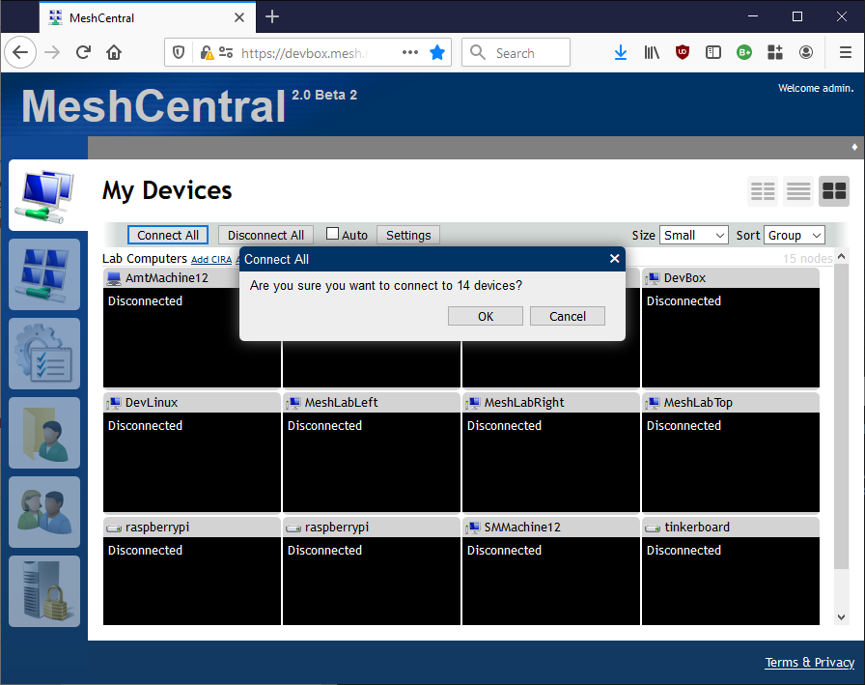Enable the Auto checkbox

331,234
